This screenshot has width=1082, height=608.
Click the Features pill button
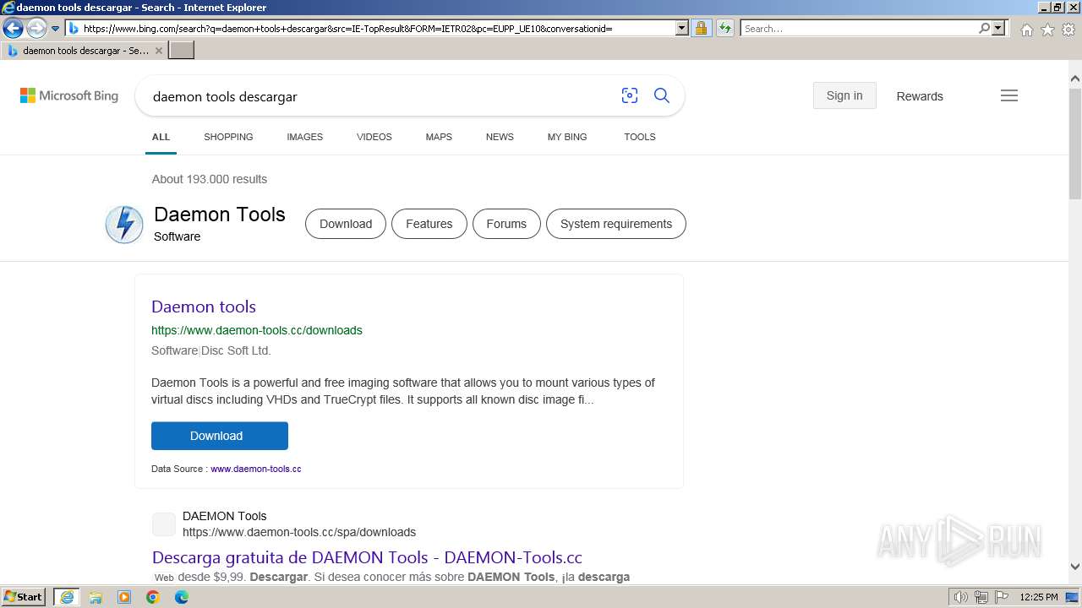tap(429, 224)
